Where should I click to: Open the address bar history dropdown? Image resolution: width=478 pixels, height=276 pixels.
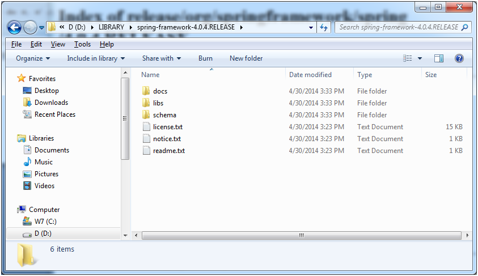click(311, 27)
